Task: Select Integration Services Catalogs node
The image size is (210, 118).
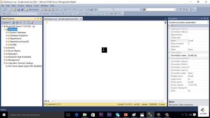Action: pos(20,63)
